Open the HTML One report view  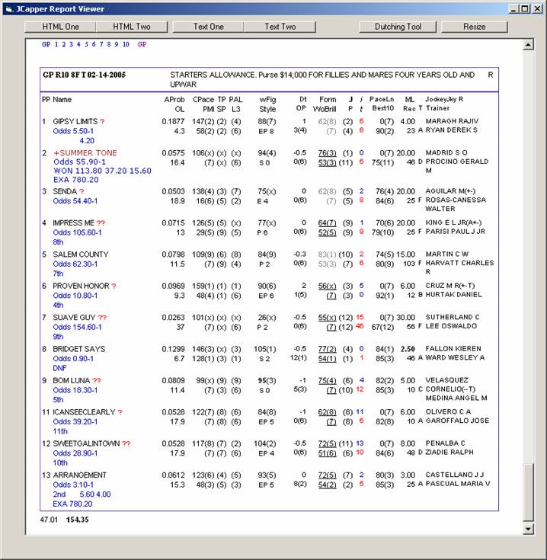point(60,27)
